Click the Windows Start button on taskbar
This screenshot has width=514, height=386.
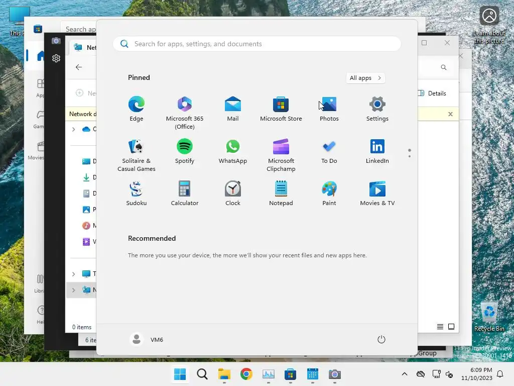click(x=180, y=374)
